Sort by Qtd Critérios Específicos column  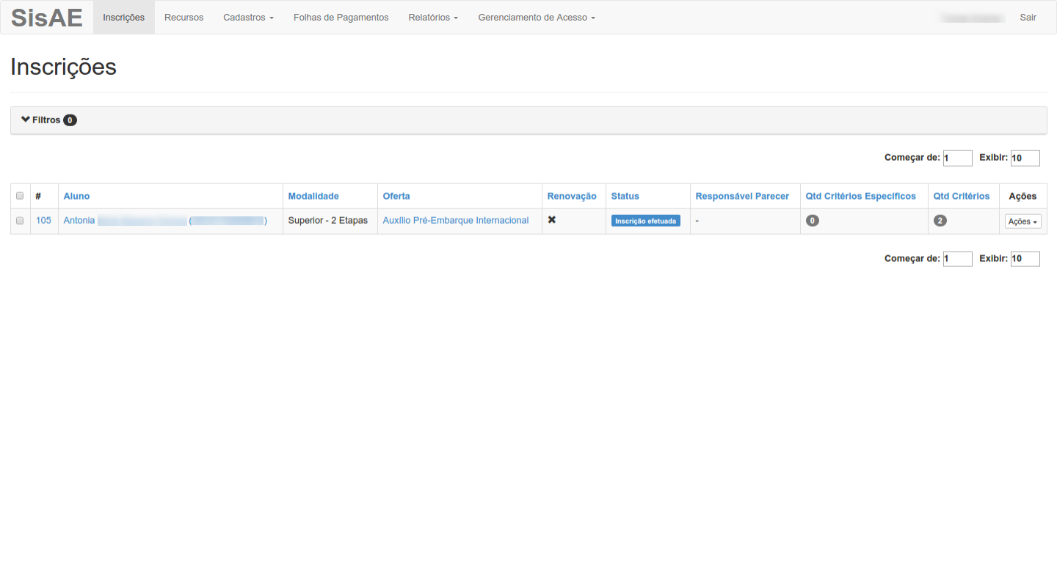pyautogui.click(x=861, y=196)
